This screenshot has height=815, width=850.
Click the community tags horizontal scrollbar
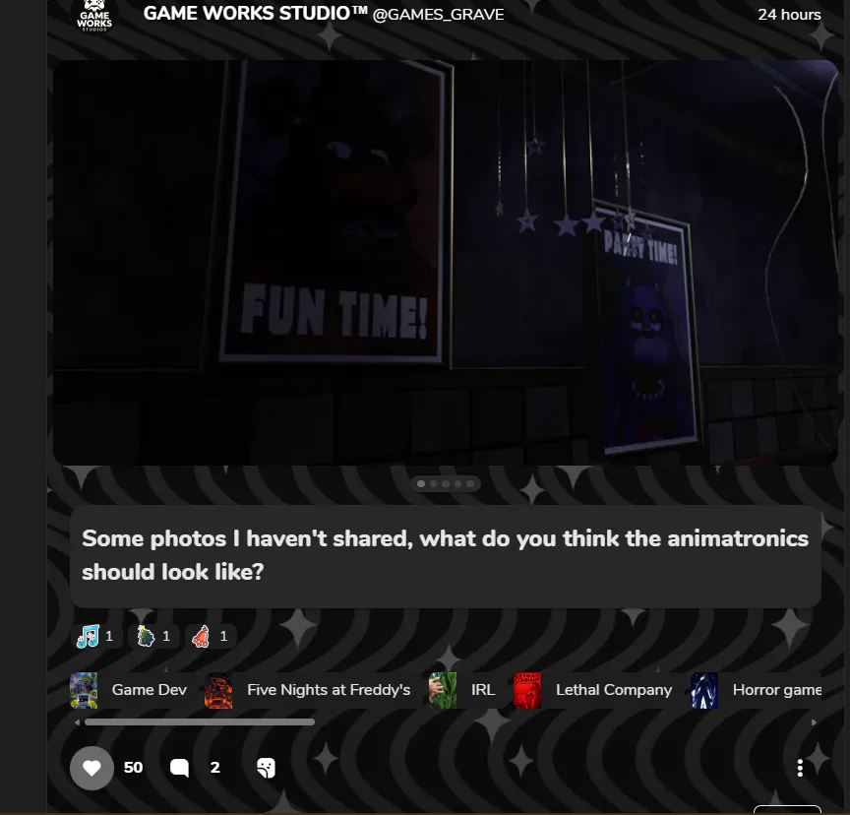pyautogui.click(x=200, y=722)
